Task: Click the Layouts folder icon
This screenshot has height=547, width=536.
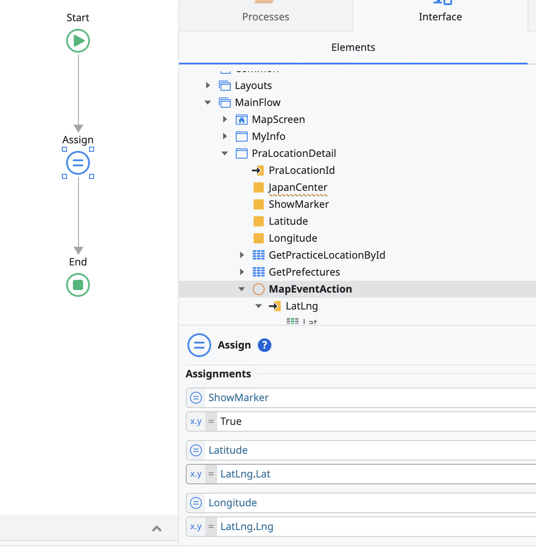Action: pos(225,86)
